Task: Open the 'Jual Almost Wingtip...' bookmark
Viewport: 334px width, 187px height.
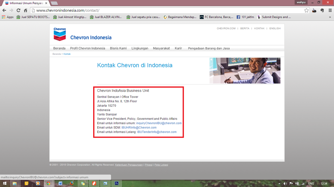Action: pos(70,17)
